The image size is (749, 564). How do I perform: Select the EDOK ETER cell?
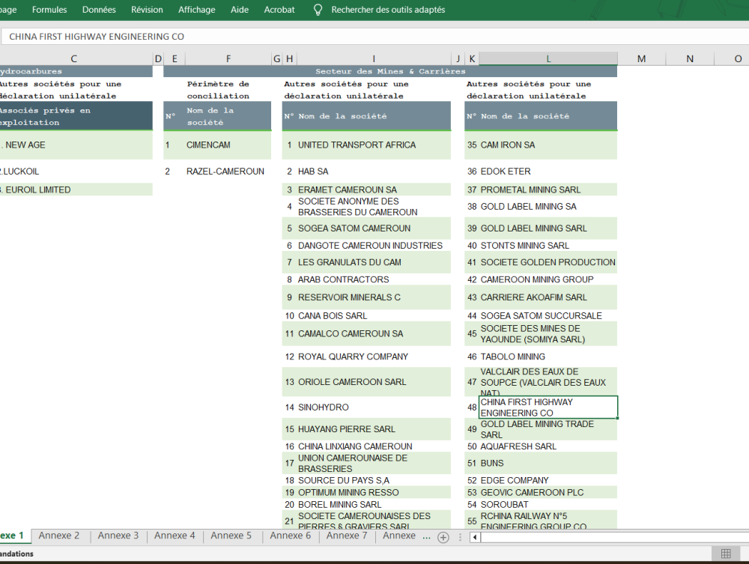pos(548,172)
